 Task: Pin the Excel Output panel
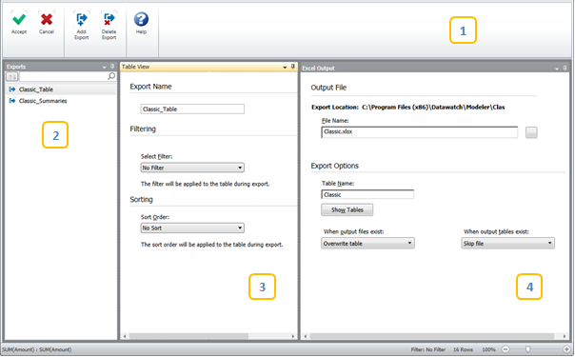[x=565, y=68]
